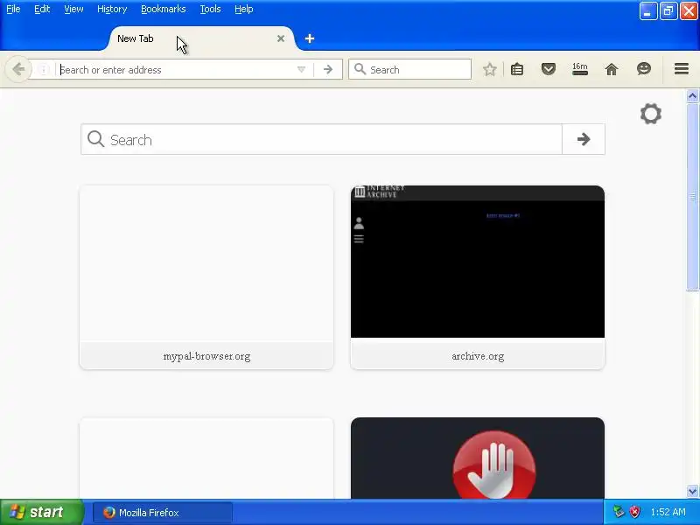Click the page scrollbar up arrow
Screen dimensions: 700x525
pyautogui.click(x=692, y=95)
